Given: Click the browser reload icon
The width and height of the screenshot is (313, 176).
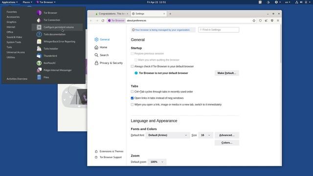Looking at the screenshot, I should coord(103,21).
